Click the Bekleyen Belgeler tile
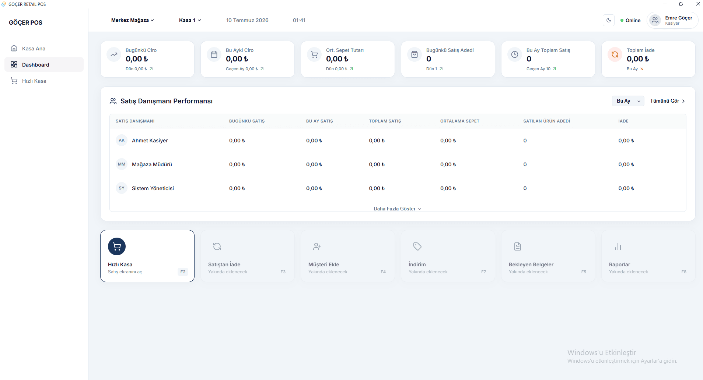 click(x=548, y=256)
